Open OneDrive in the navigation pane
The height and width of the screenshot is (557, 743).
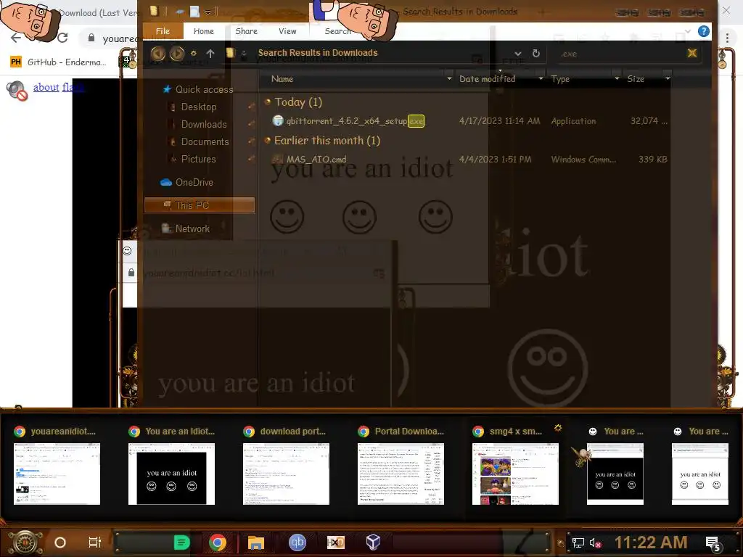click(x=186, y=182)
